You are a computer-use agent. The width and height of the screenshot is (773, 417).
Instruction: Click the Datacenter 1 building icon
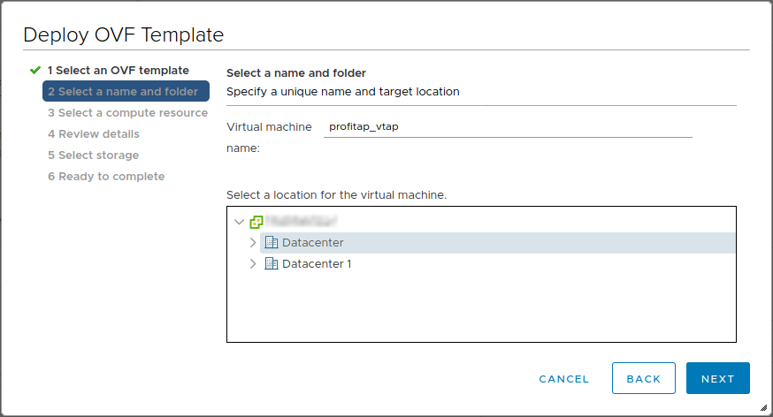click(x=272, y=264)
